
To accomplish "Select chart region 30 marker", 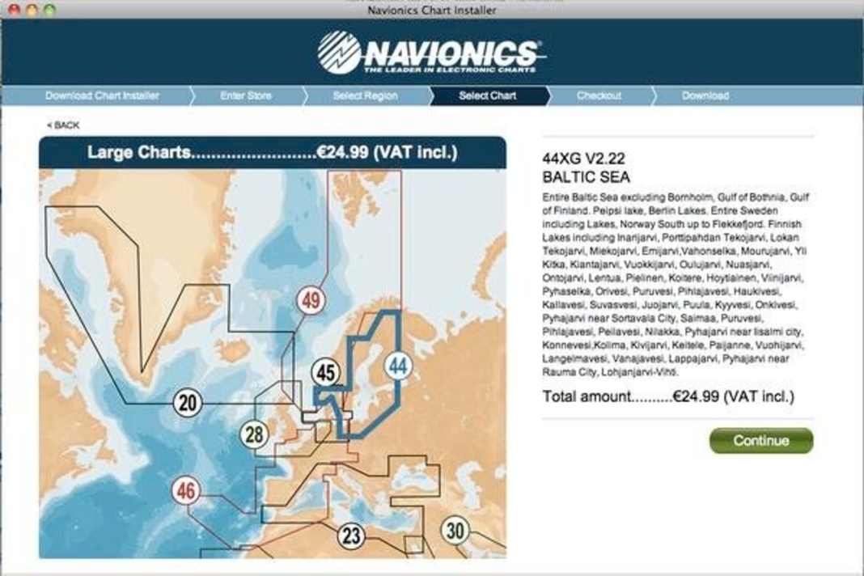I will point(455,530).
